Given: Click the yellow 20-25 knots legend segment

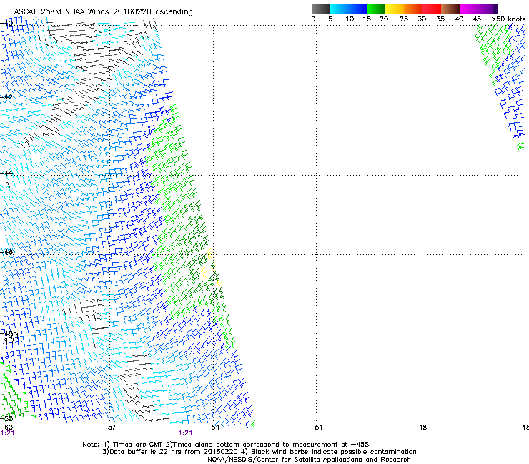Looking at the screenshot, I should [395, 9].
